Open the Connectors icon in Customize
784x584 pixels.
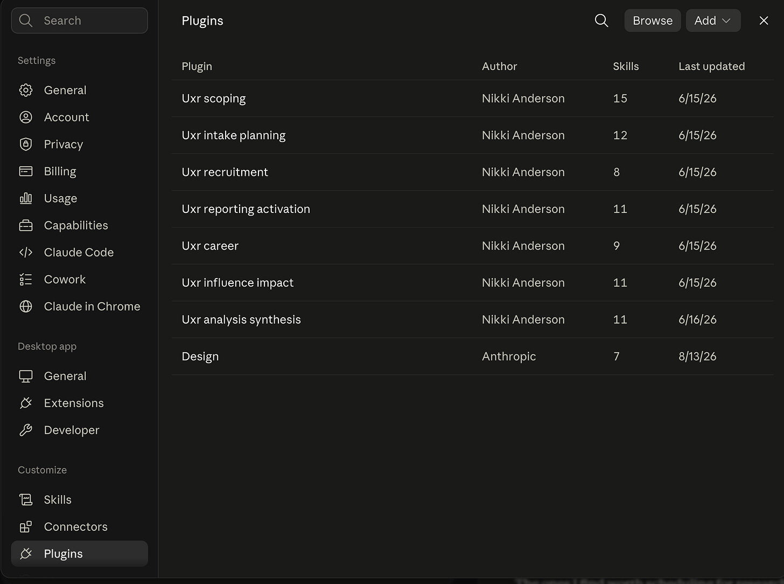(x=26, y=527)
